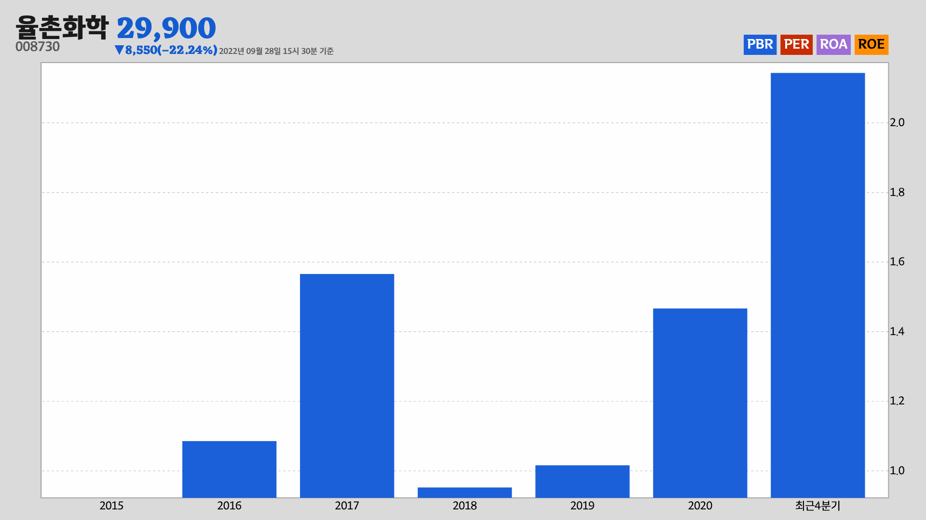Click the 율촌화학 stock name
This screenshot has width=926, height=520.
(x=62, y=27)
